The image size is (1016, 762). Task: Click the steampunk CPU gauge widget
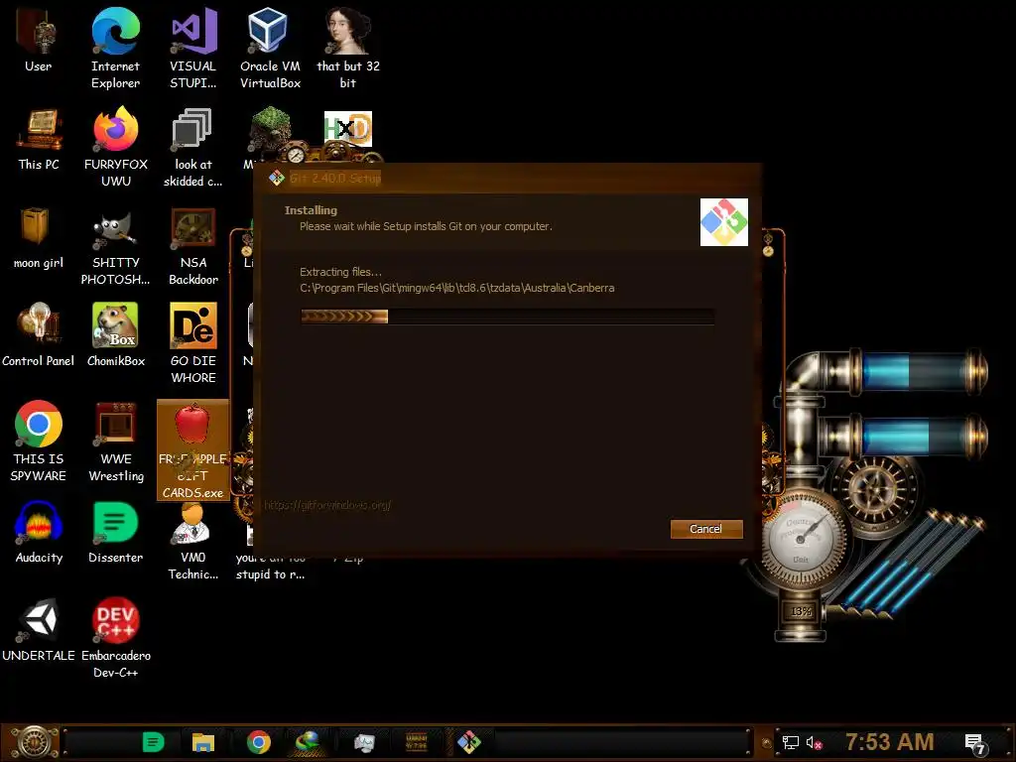click(x=802, y=538)
